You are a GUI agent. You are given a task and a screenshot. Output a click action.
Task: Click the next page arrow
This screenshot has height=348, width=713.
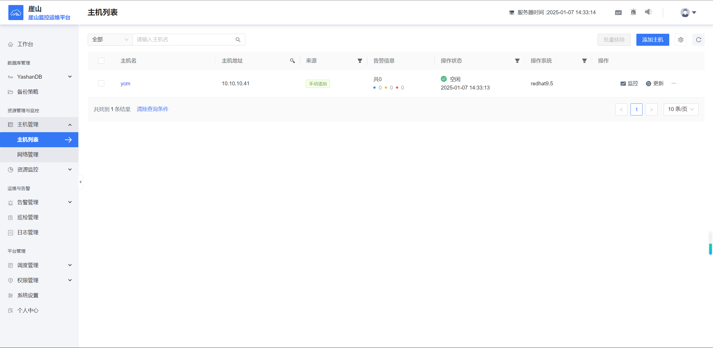(x=651, y=109)
